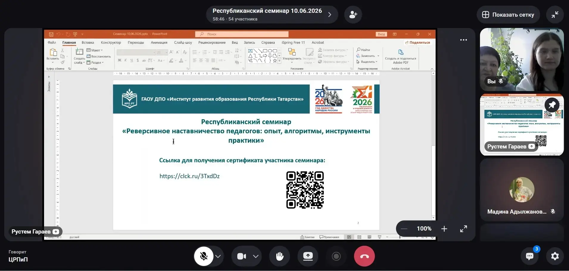The image size is (569, 271).
Task: Open Примечания comments in status bar
Action: [x=329, y=237]
